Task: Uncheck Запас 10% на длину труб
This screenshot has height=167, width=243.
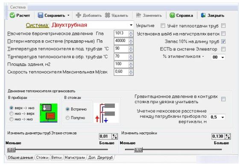Action: pyautogui.click(x=223, y=42)
